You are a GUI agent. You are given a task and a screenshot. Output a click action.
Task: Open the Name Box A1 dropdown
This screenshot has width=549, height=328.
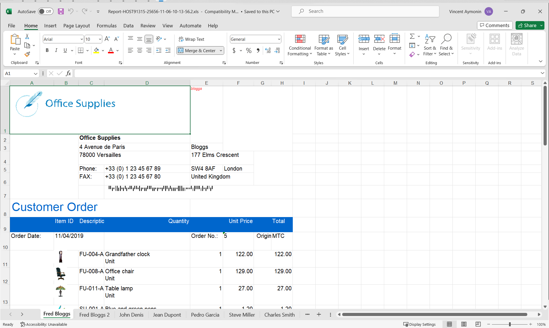35,74
